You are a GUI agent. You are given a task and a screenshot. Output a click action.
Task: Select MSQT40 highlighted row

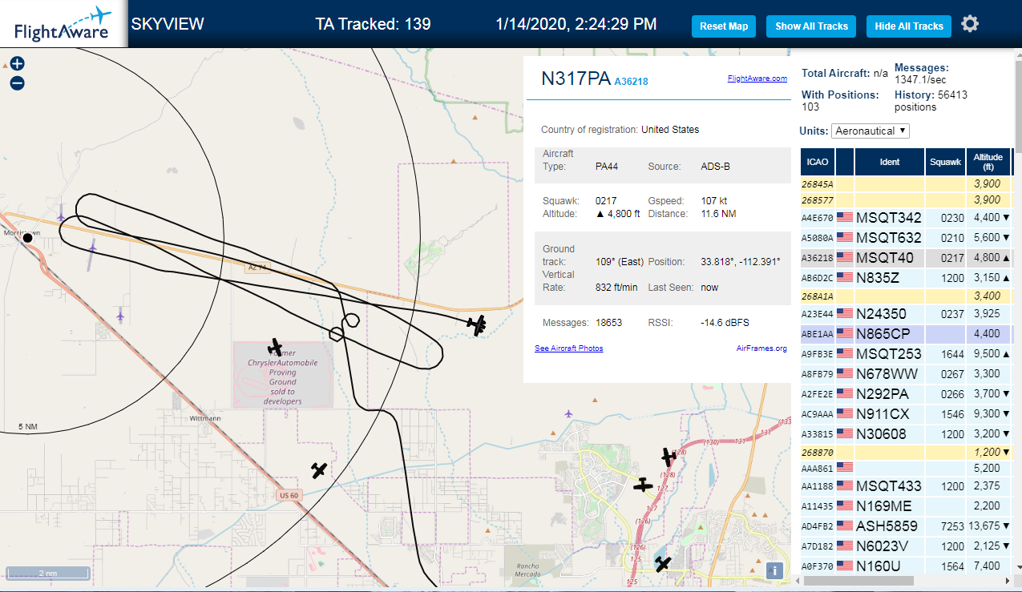click(906, 258)
